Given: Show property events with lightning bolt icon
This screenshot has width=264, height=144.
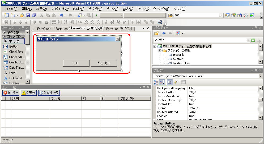Looking at the screenshot, I should [176, 82].
